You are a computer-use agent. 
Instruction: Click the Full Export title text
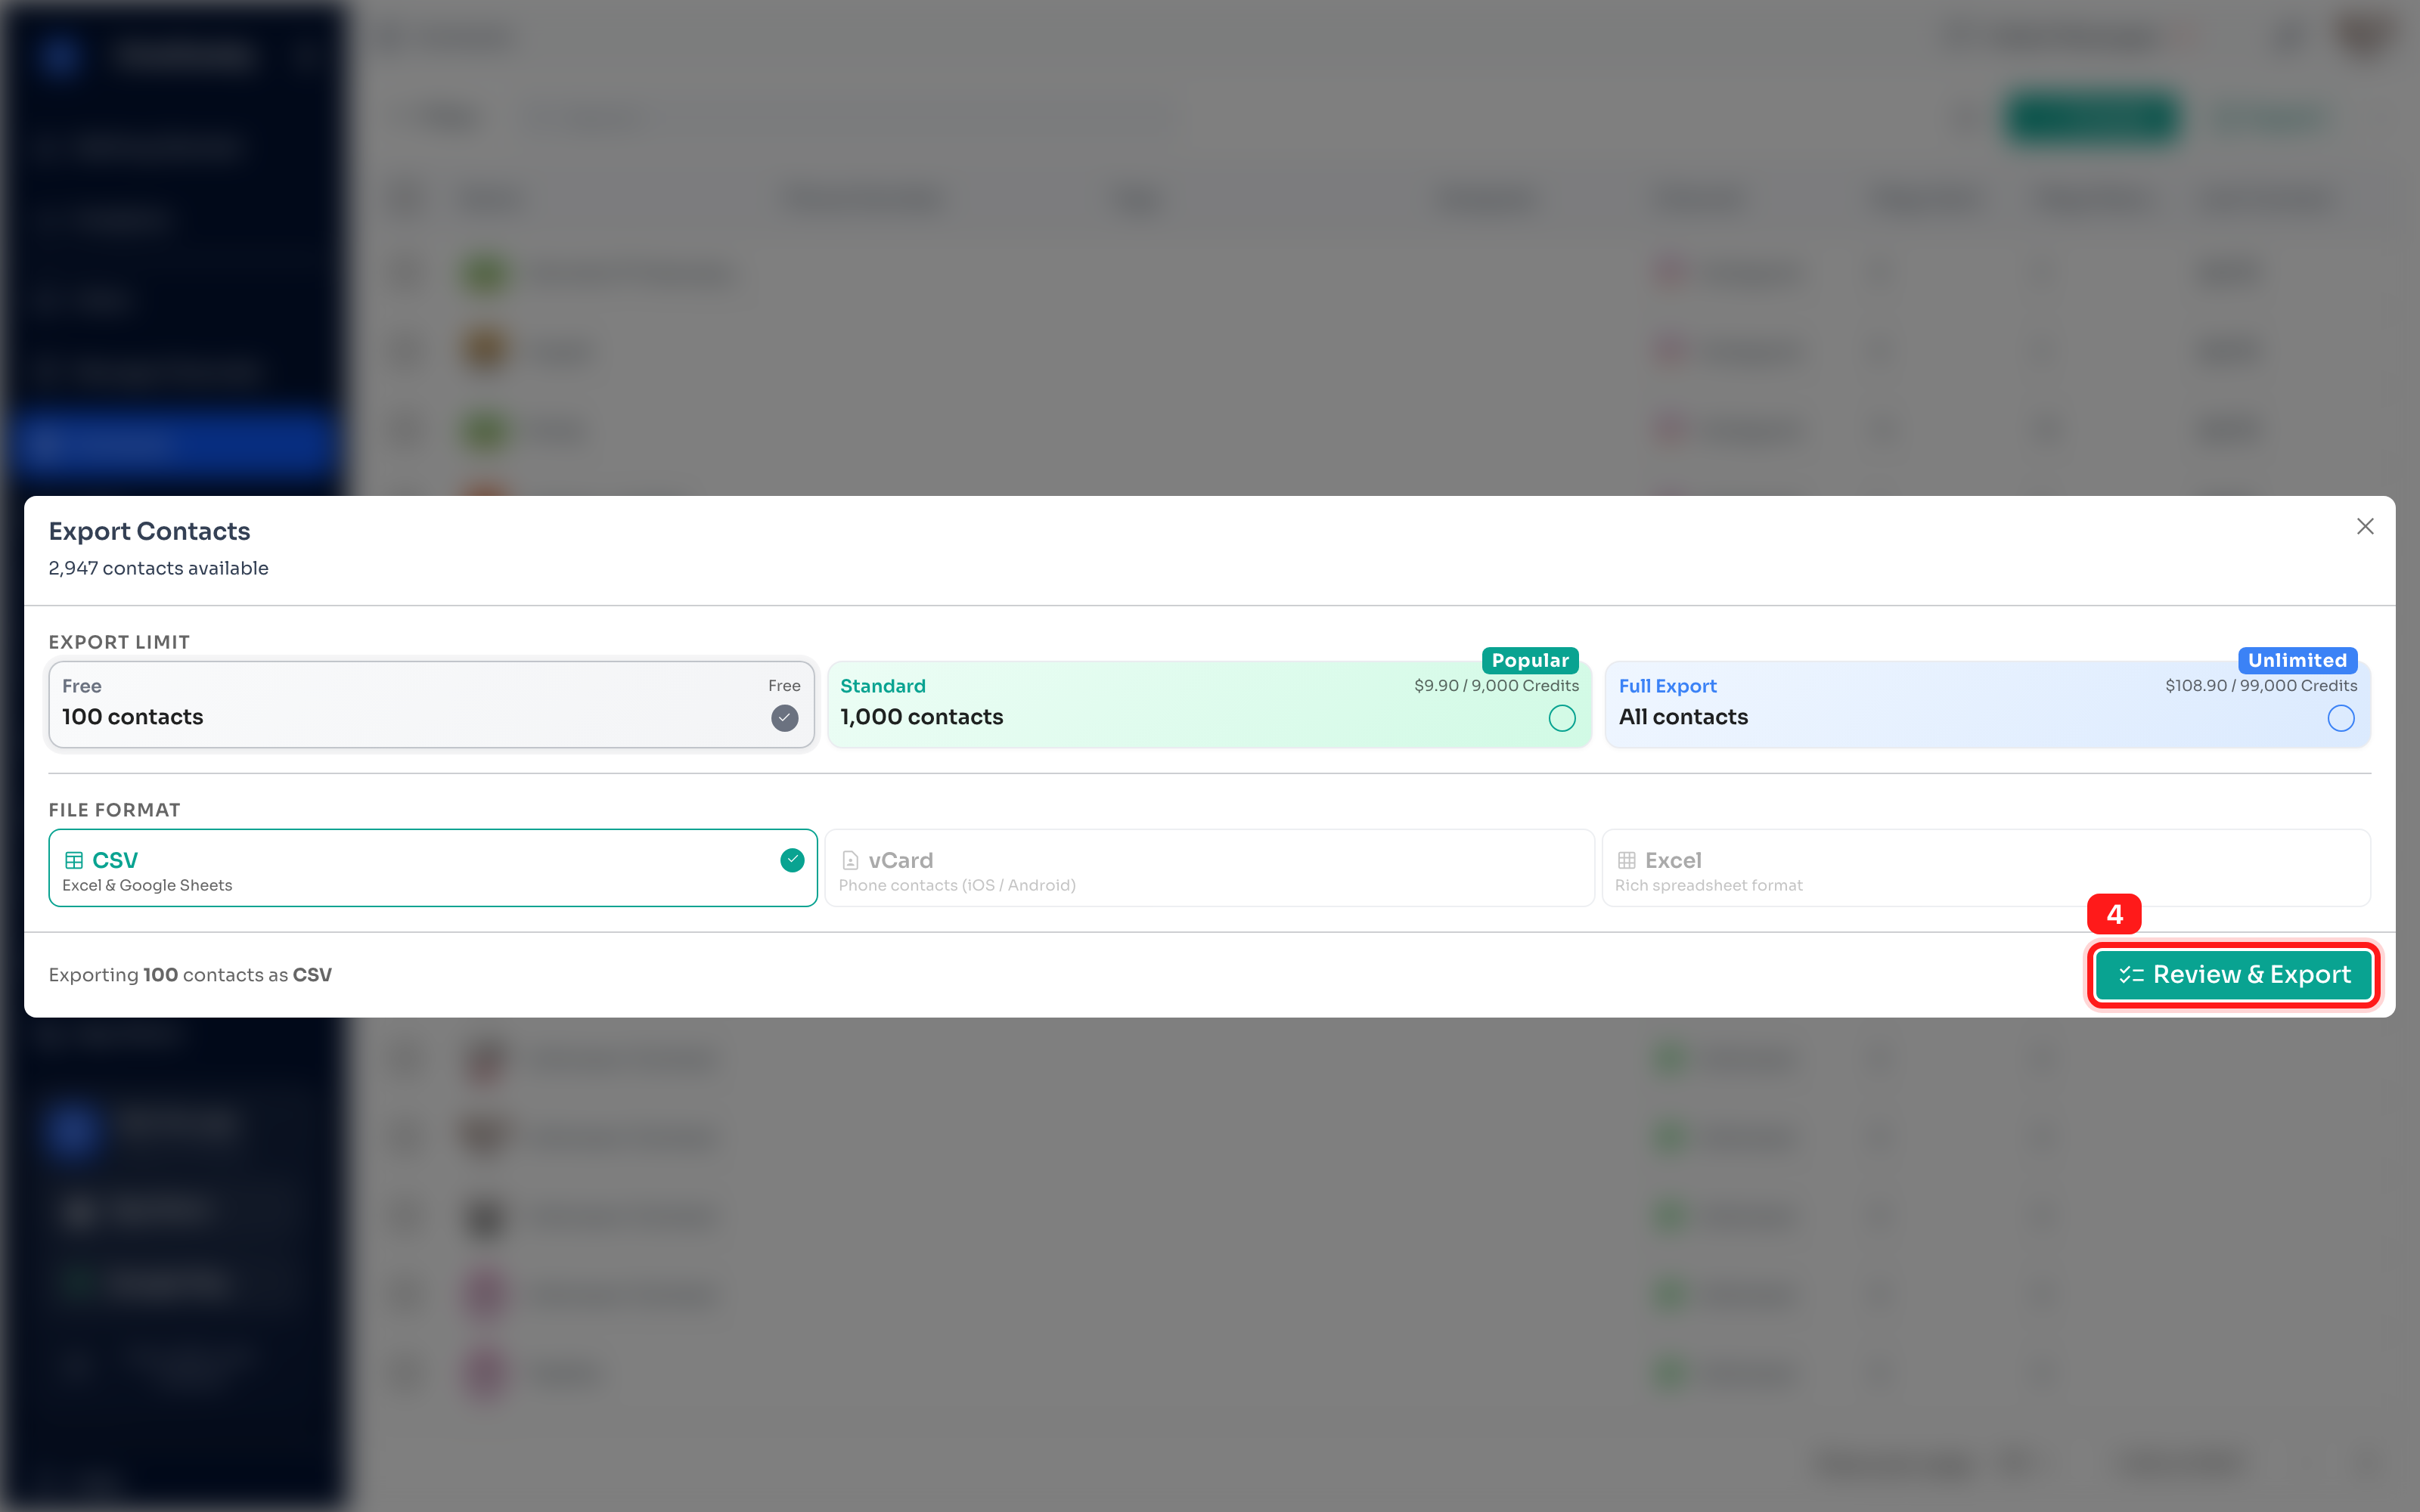point(1667,686)
